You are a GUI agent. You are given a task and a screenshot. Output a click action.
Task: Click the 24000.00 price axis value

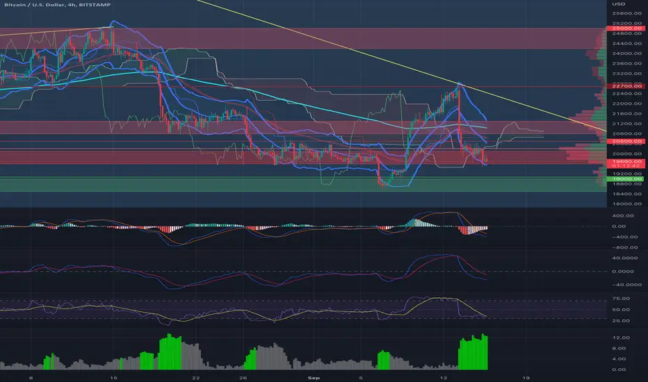pos(627,53)
